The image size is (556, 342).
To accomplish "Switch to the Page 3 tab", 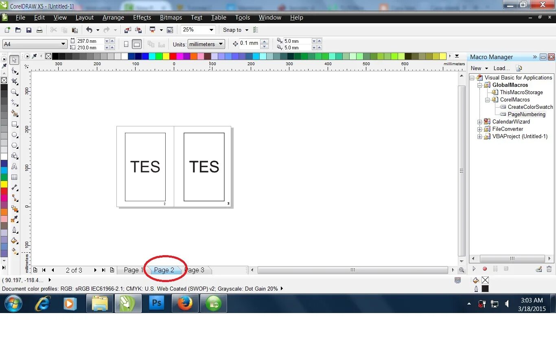I will [x=195, y=270].
